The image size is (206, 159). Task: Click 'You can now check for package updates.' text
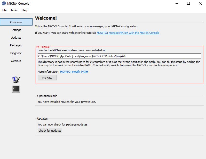(x=63, y=124)
